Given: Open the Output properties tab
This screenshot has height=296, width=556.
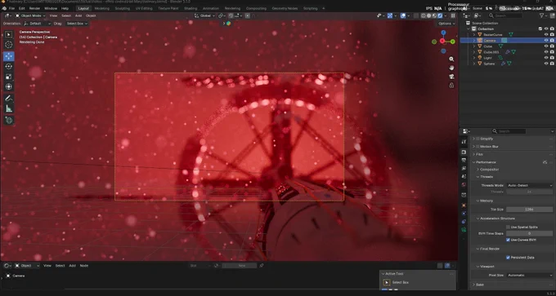Looking at the screenshot, I should [464, 160].
